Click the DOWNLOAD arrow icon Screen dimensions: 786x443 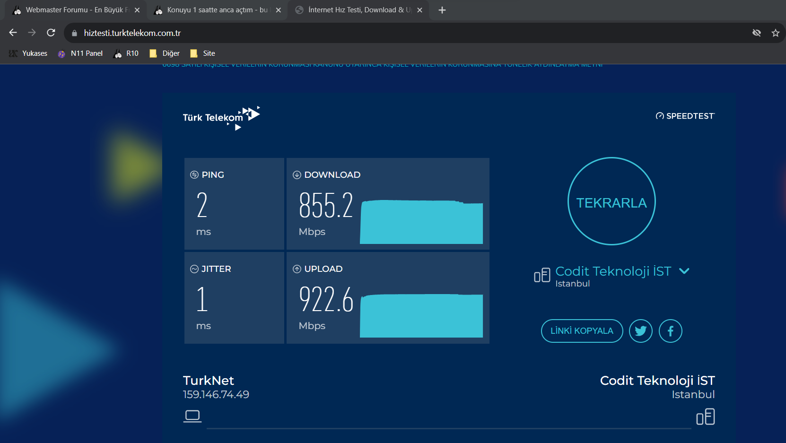(x=297, y=174)
